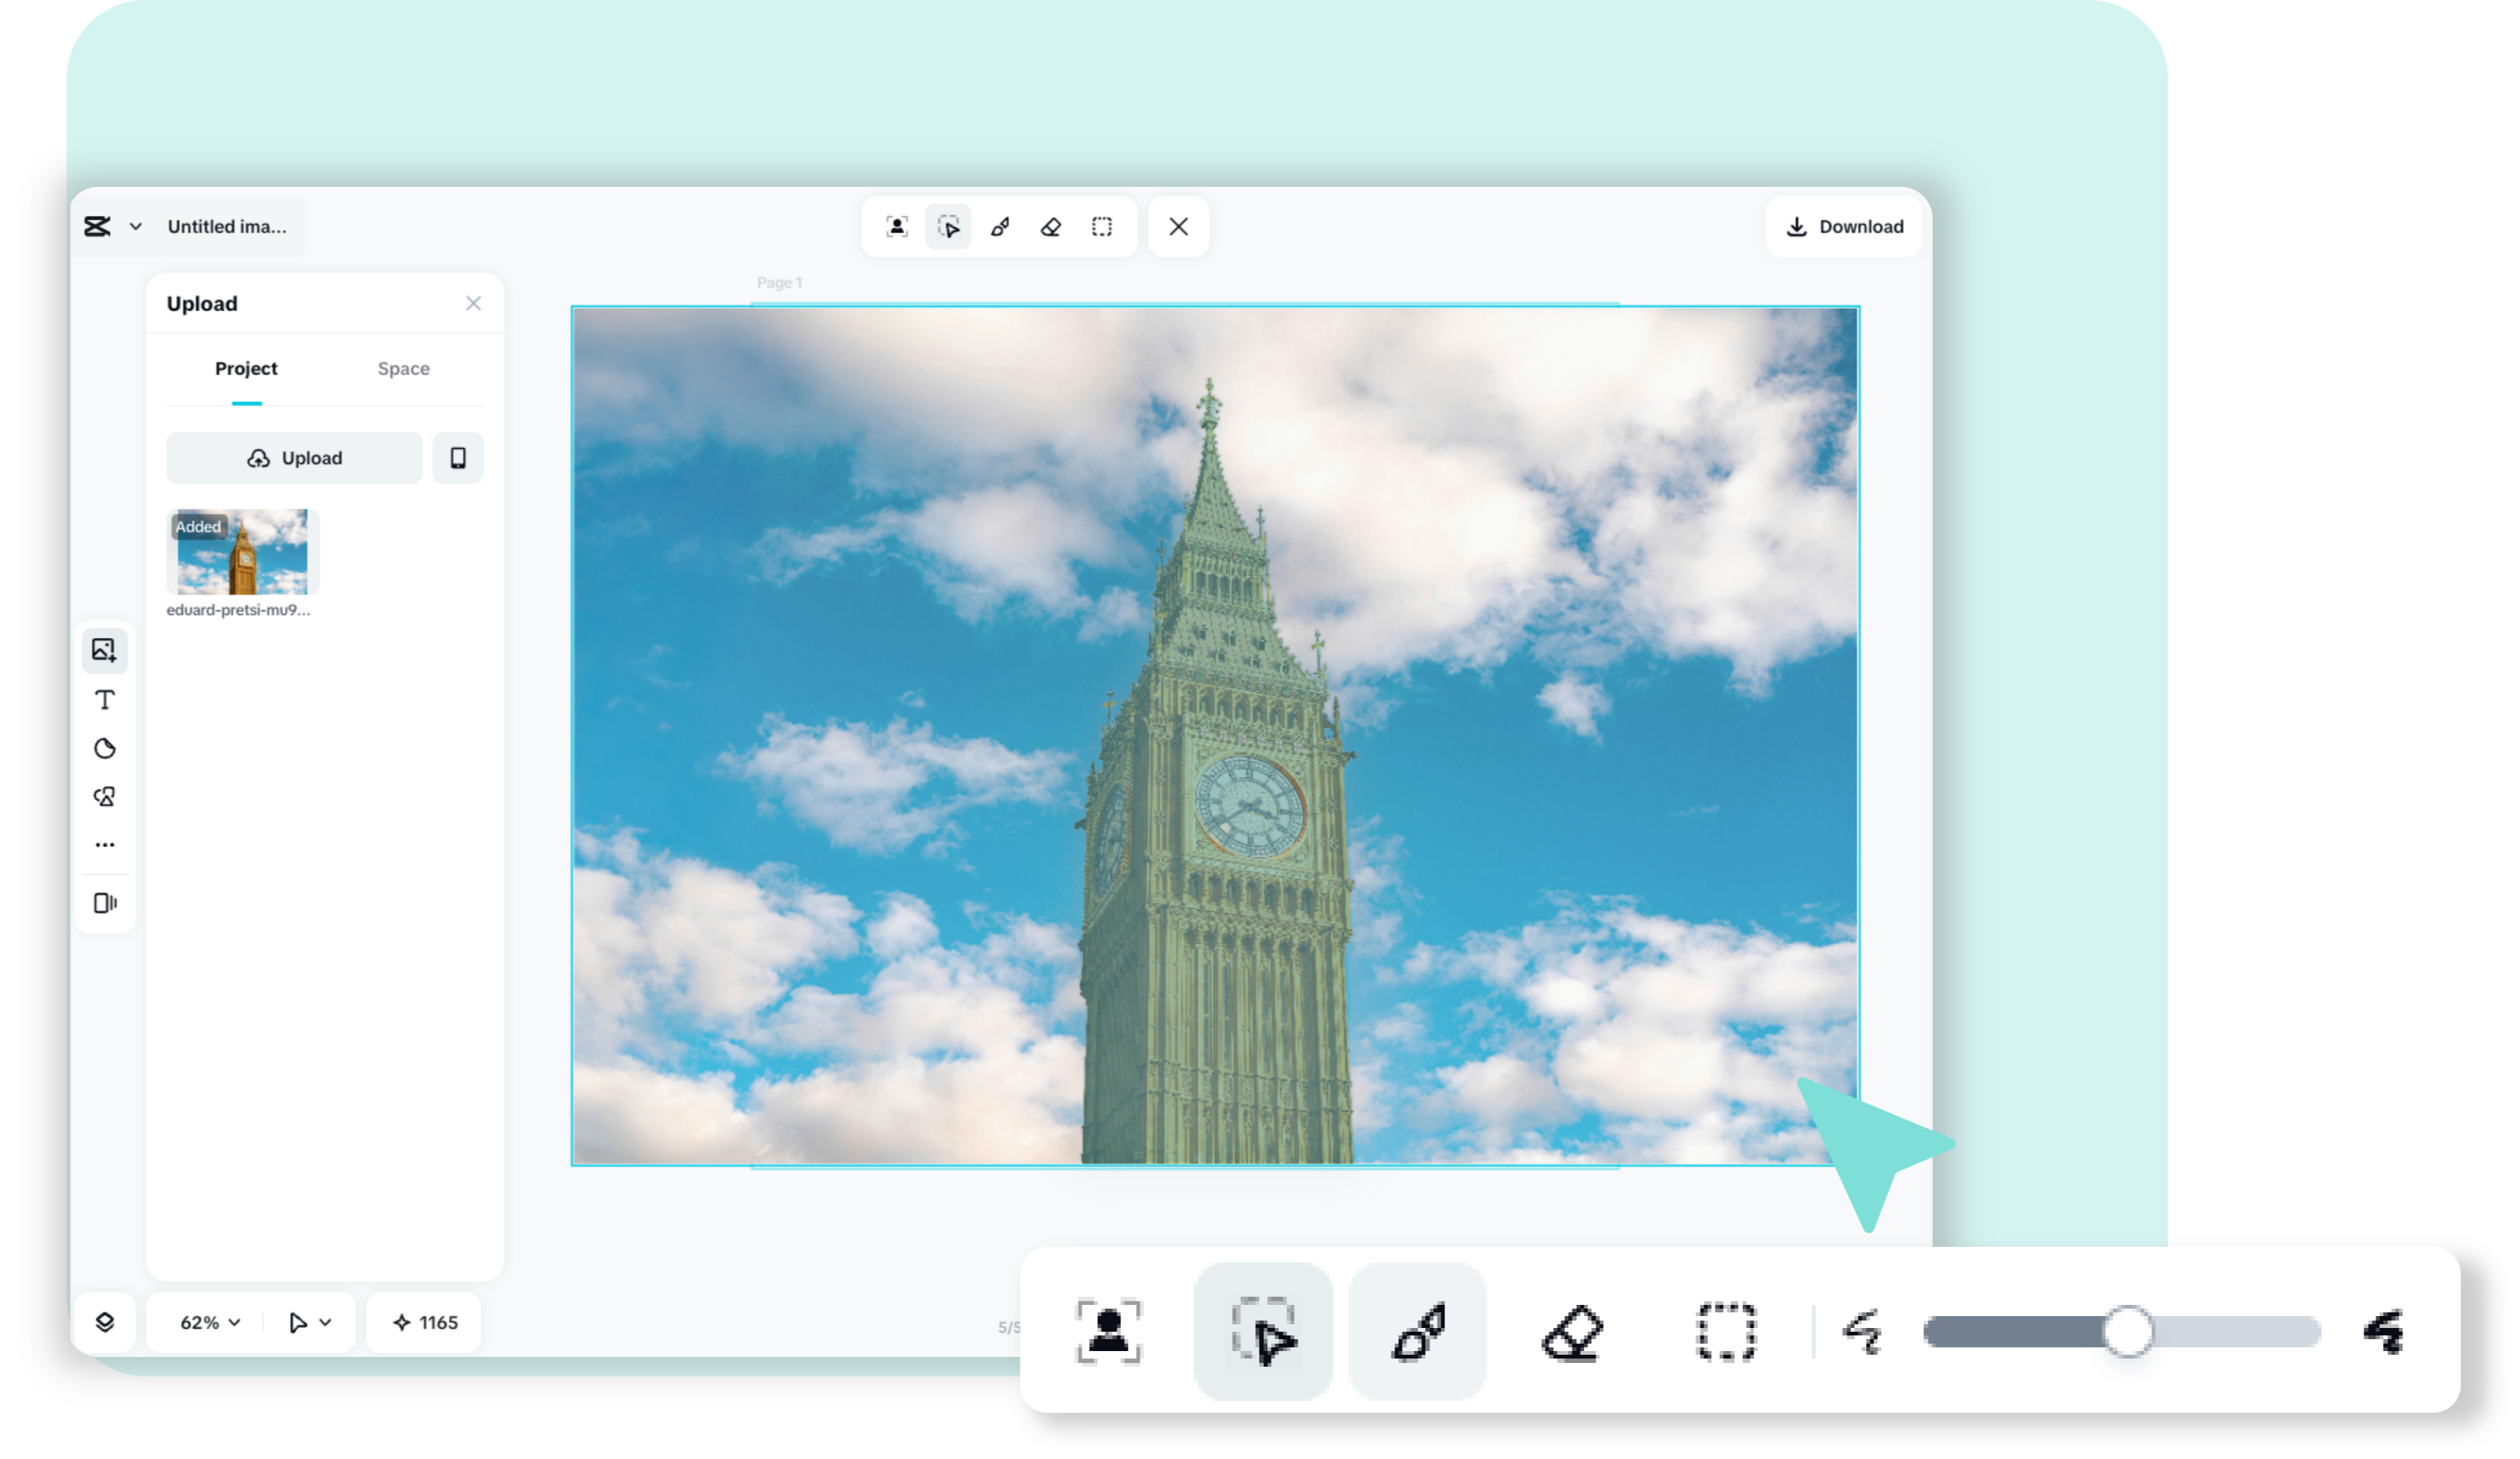Close the removal toolbar with the X
The image size is (2520, 1459).
click(1178, 227)
